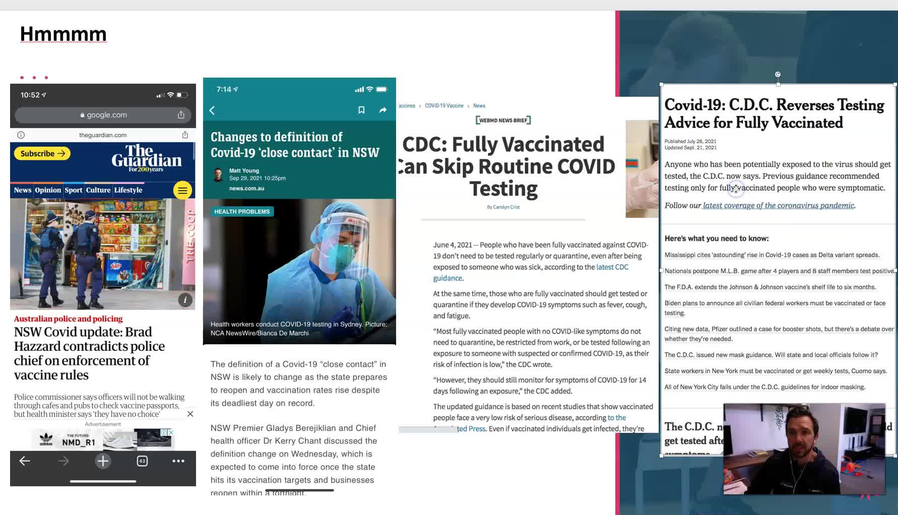This screenshot has width=898, height=515.
Task: Open the tabs counter showing 43
Action: pyautogui.click(x=142, y=461)
